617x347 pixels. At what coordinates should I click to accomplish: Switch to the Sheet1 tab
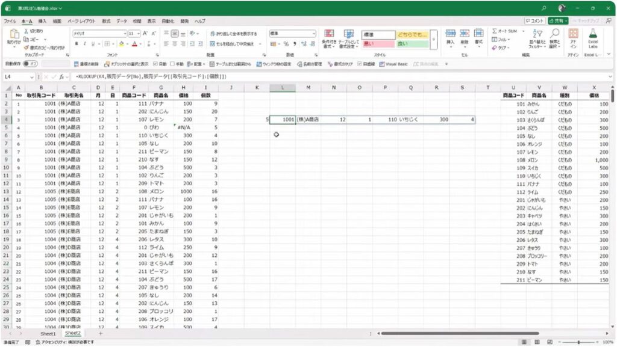48,333
